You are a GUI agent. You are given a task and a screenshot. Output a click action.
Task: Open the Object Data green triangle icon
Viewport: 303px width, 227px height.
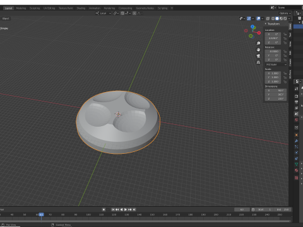(x=296, y=165)
